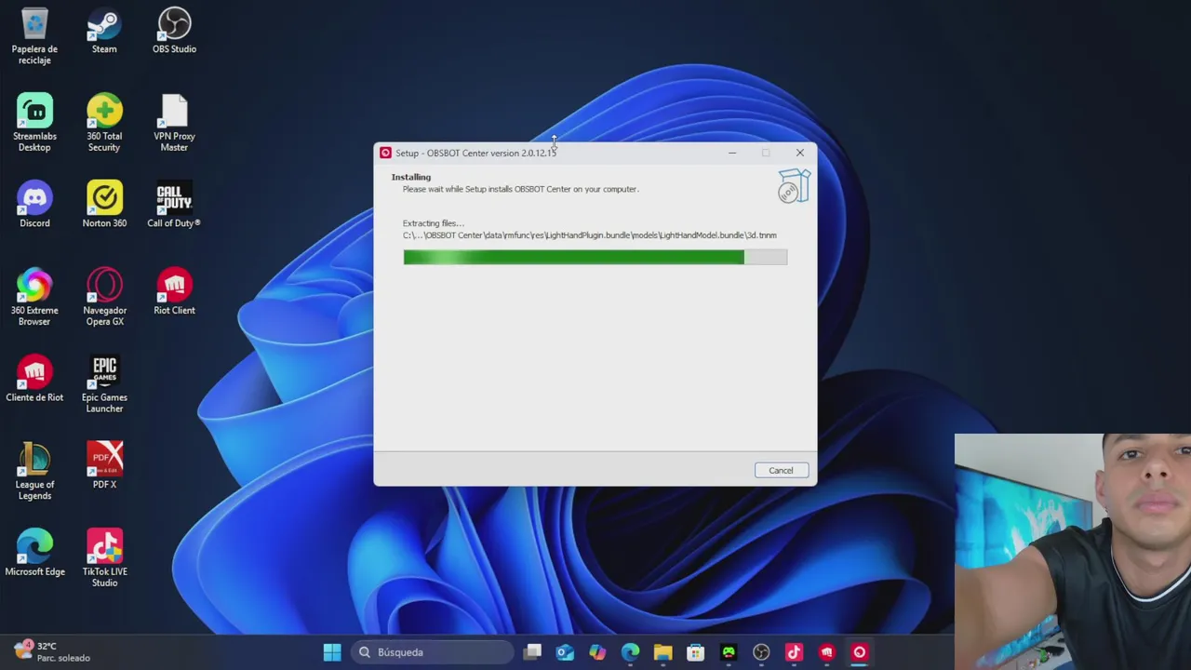Select the TikTok LIVE Studio shortcut
Image resolution: width=1191 pixels, height=670 pixels.
104,558
